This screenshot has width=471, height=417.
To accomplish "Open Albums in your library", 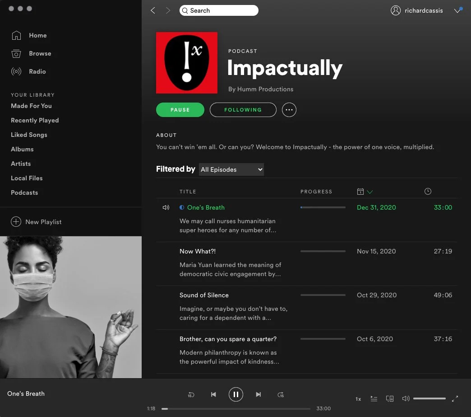I will 22,149.
